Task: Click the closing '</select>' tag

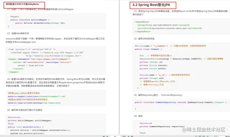Action: (18, 69)
